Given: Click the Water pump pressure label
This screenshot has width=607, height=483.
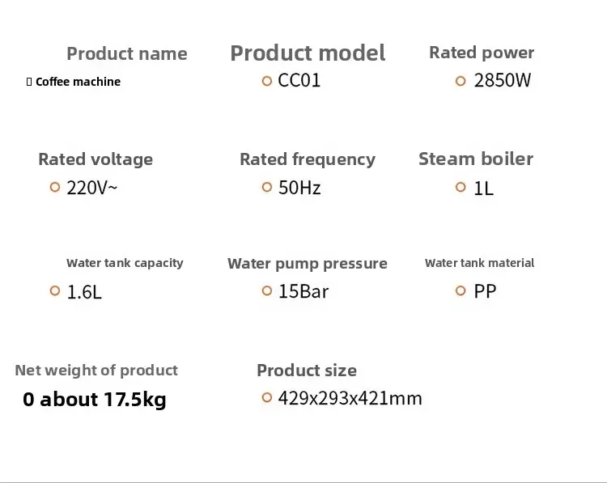Looking at the screenshot, I should pyautogui.click(x=308, y=264).
